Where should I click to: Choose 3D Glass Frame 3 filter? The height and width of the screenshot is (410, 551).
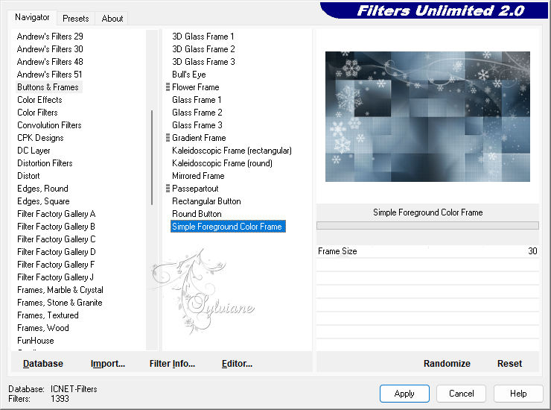point(203,62)
